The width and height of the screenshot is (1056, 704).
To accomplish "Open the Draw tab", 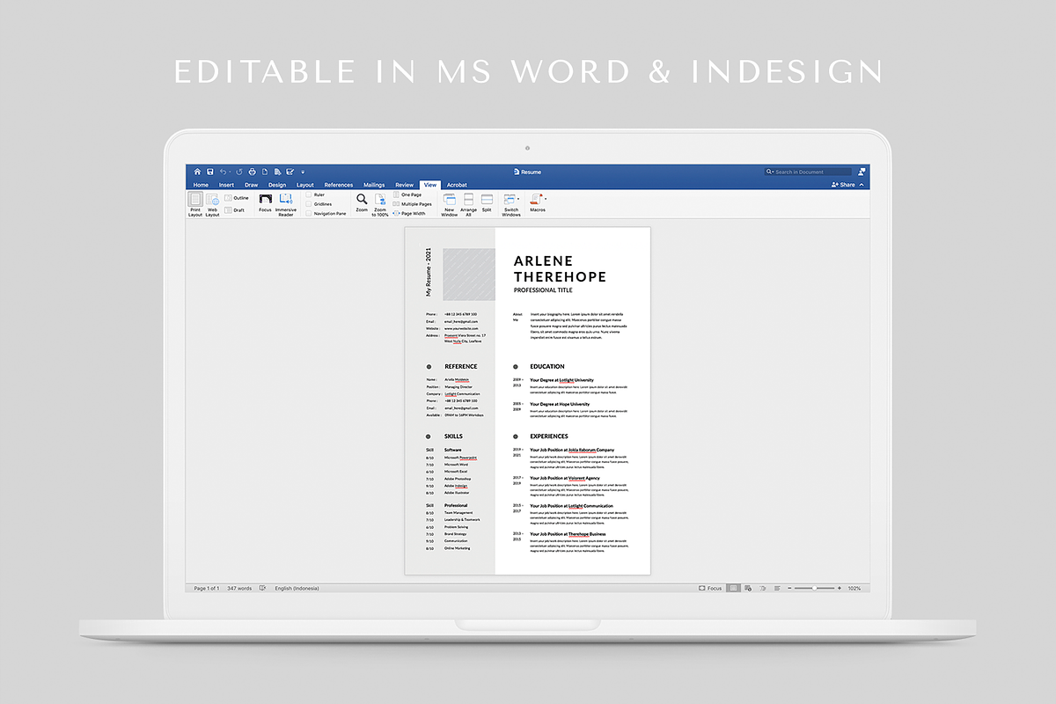I will tap(251, 185).
